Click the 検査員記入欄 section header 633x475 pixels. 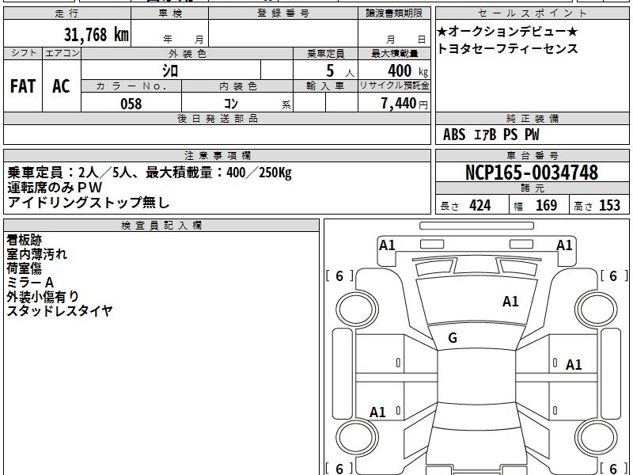click(x=161, y=226)
